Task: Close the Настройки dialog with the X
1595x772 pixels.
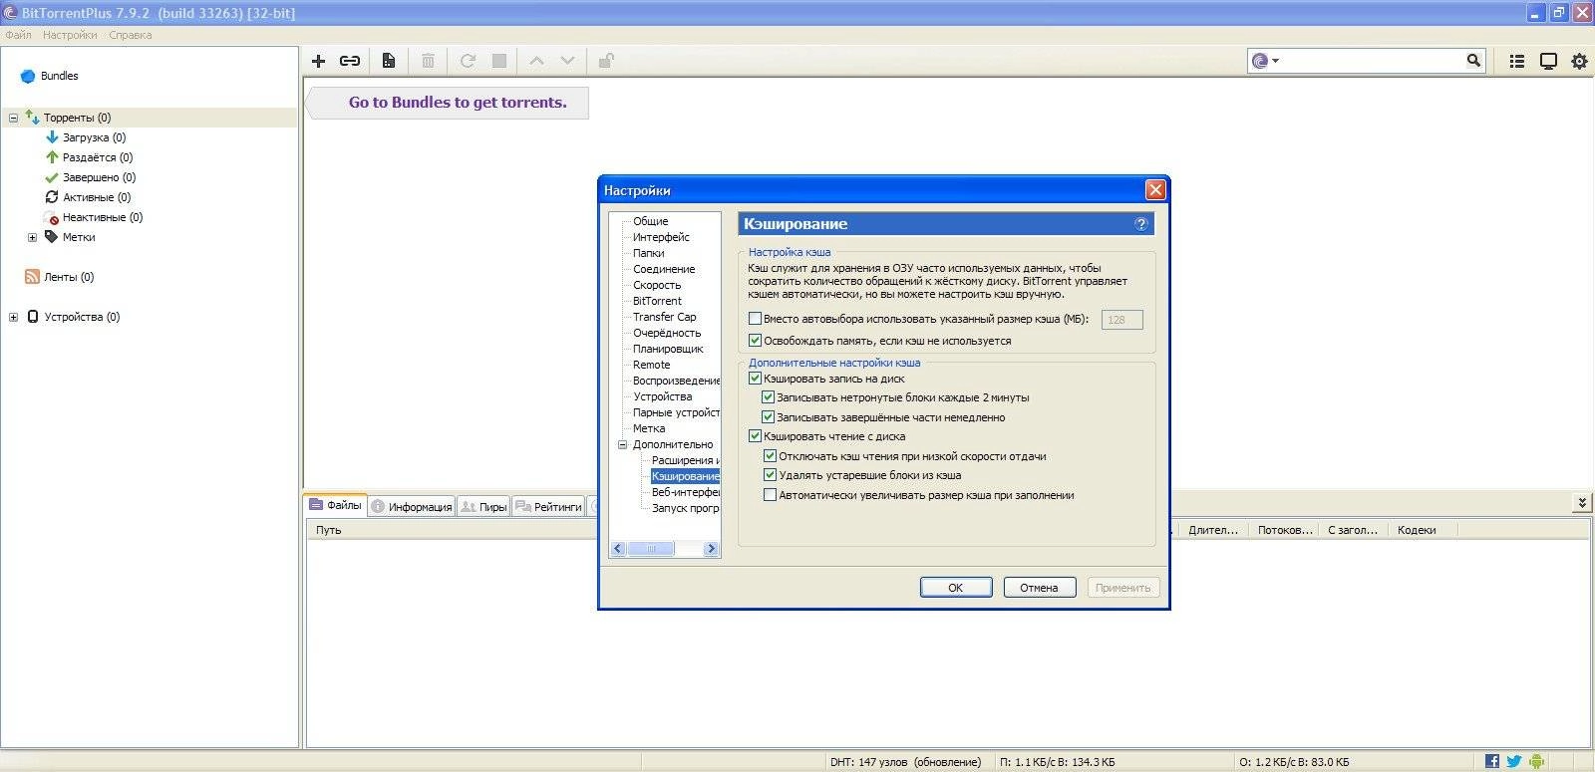Action: pos(1155,190)
